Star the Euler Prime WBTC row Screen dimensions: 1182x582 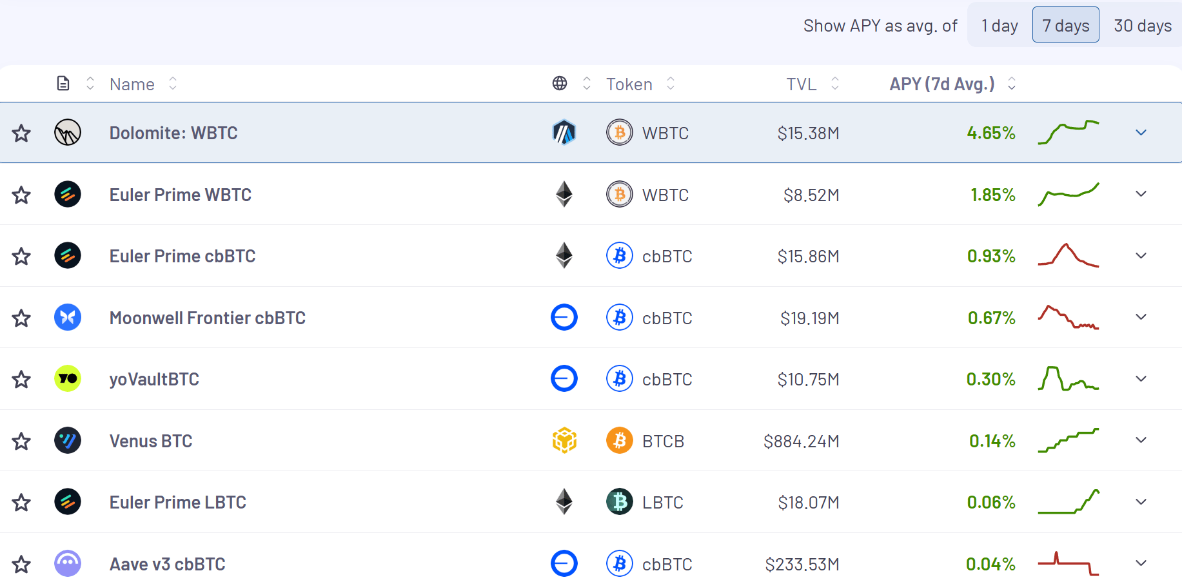point(21,195)
